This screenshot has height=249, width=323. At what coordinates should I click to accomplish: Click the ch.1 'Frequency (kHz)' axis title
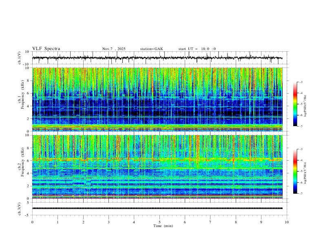tap(22, 94)
